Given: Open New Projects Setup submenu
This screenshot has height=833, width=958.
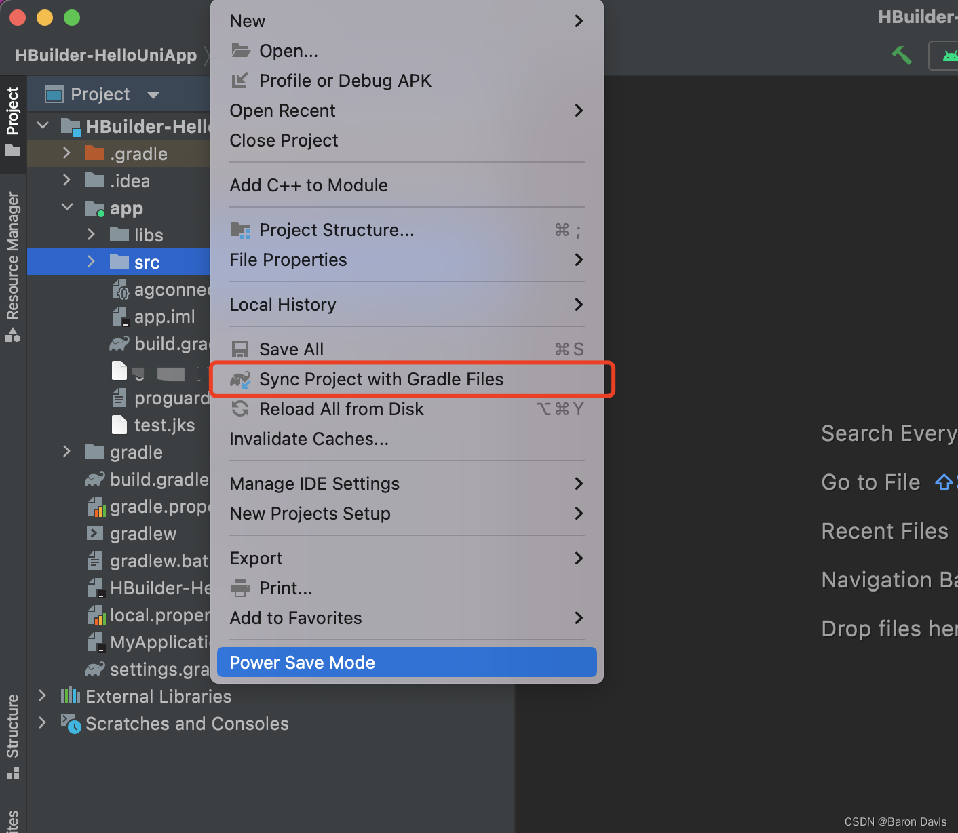Looking at the screenshot, I should tap(407, 514).
